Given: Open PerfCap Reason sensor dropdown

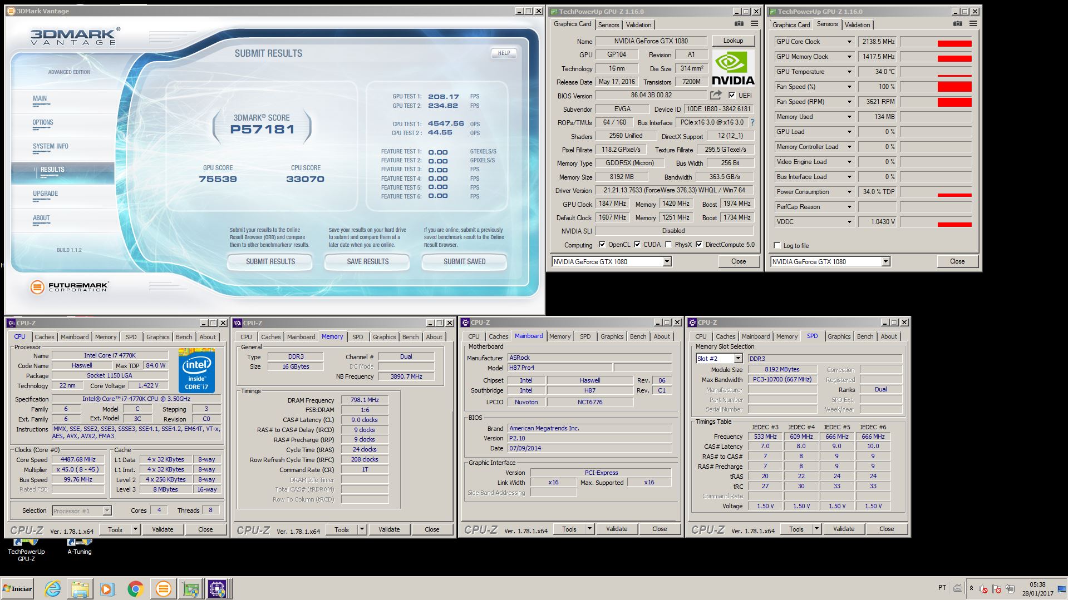Looking at the screenshot, I should coord(849,207).
